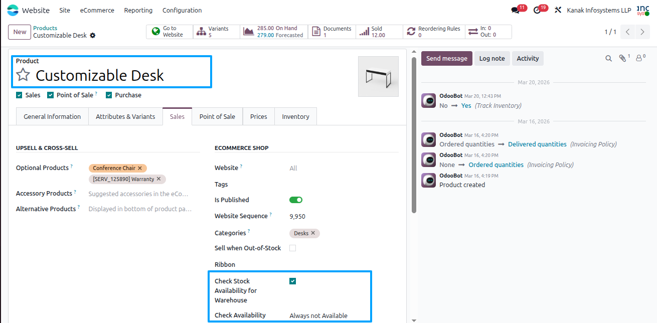Switch to the Inventory tab
The height and width of the screenshot is (323, 657).
pos(295,116)
